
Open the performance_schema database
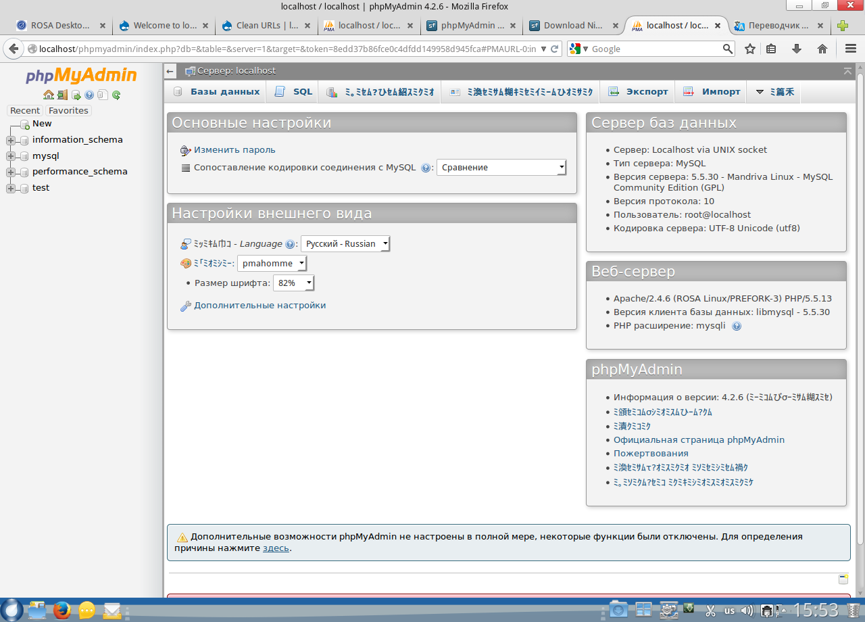click(80, 172)
